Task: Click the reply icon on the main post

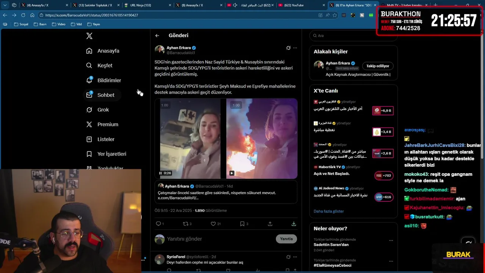Action: pos(158,224)
